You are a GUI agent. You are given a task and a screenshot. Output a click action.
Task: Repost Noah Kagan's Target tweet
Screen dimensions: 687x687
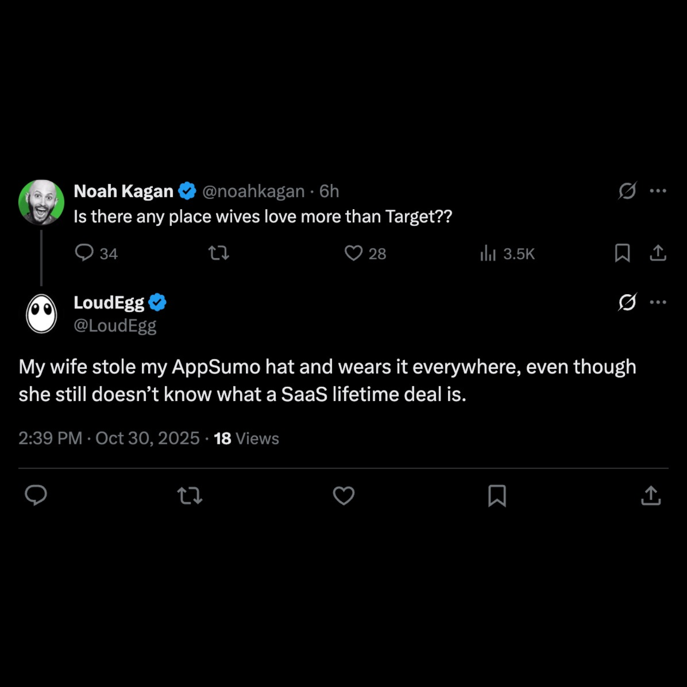pos(218,253)
